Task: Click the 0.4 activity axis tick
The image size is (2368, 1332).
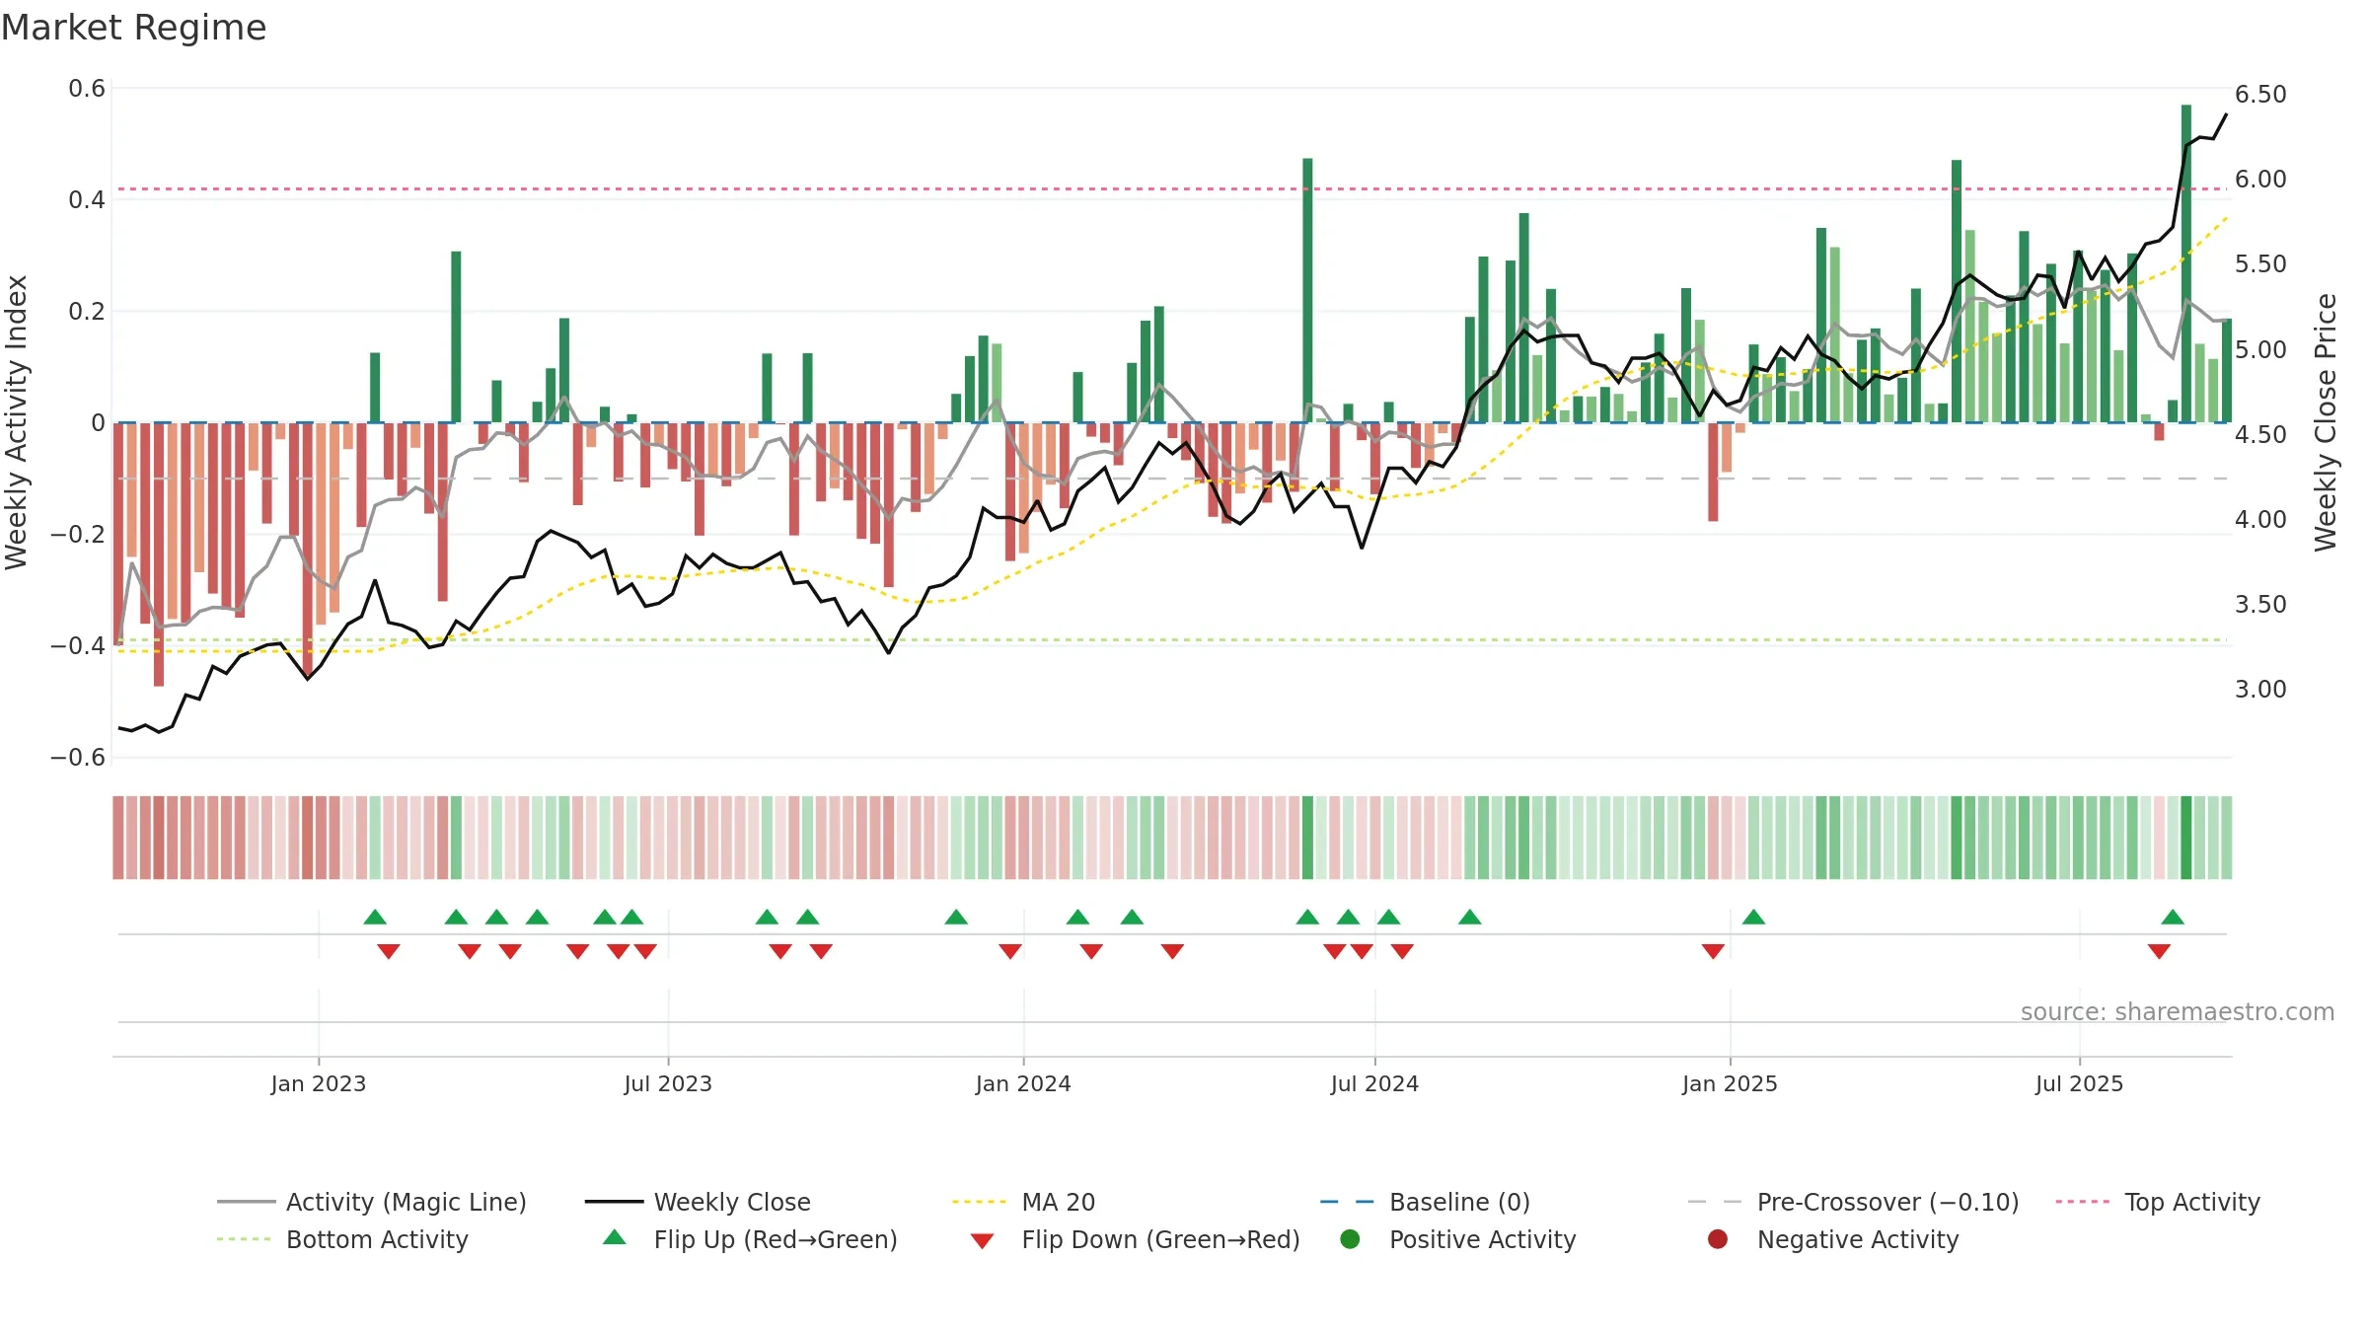Action: coord(87,200)
